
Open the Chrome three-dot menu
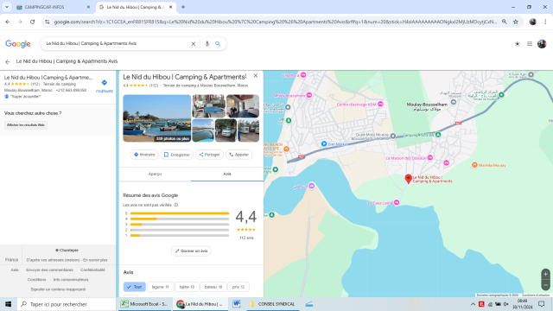point(545,22)
